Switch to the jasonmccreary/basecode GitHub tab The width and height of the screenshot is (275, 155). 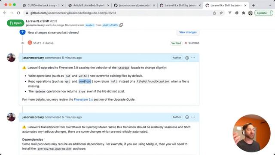[x=134, y=6]
